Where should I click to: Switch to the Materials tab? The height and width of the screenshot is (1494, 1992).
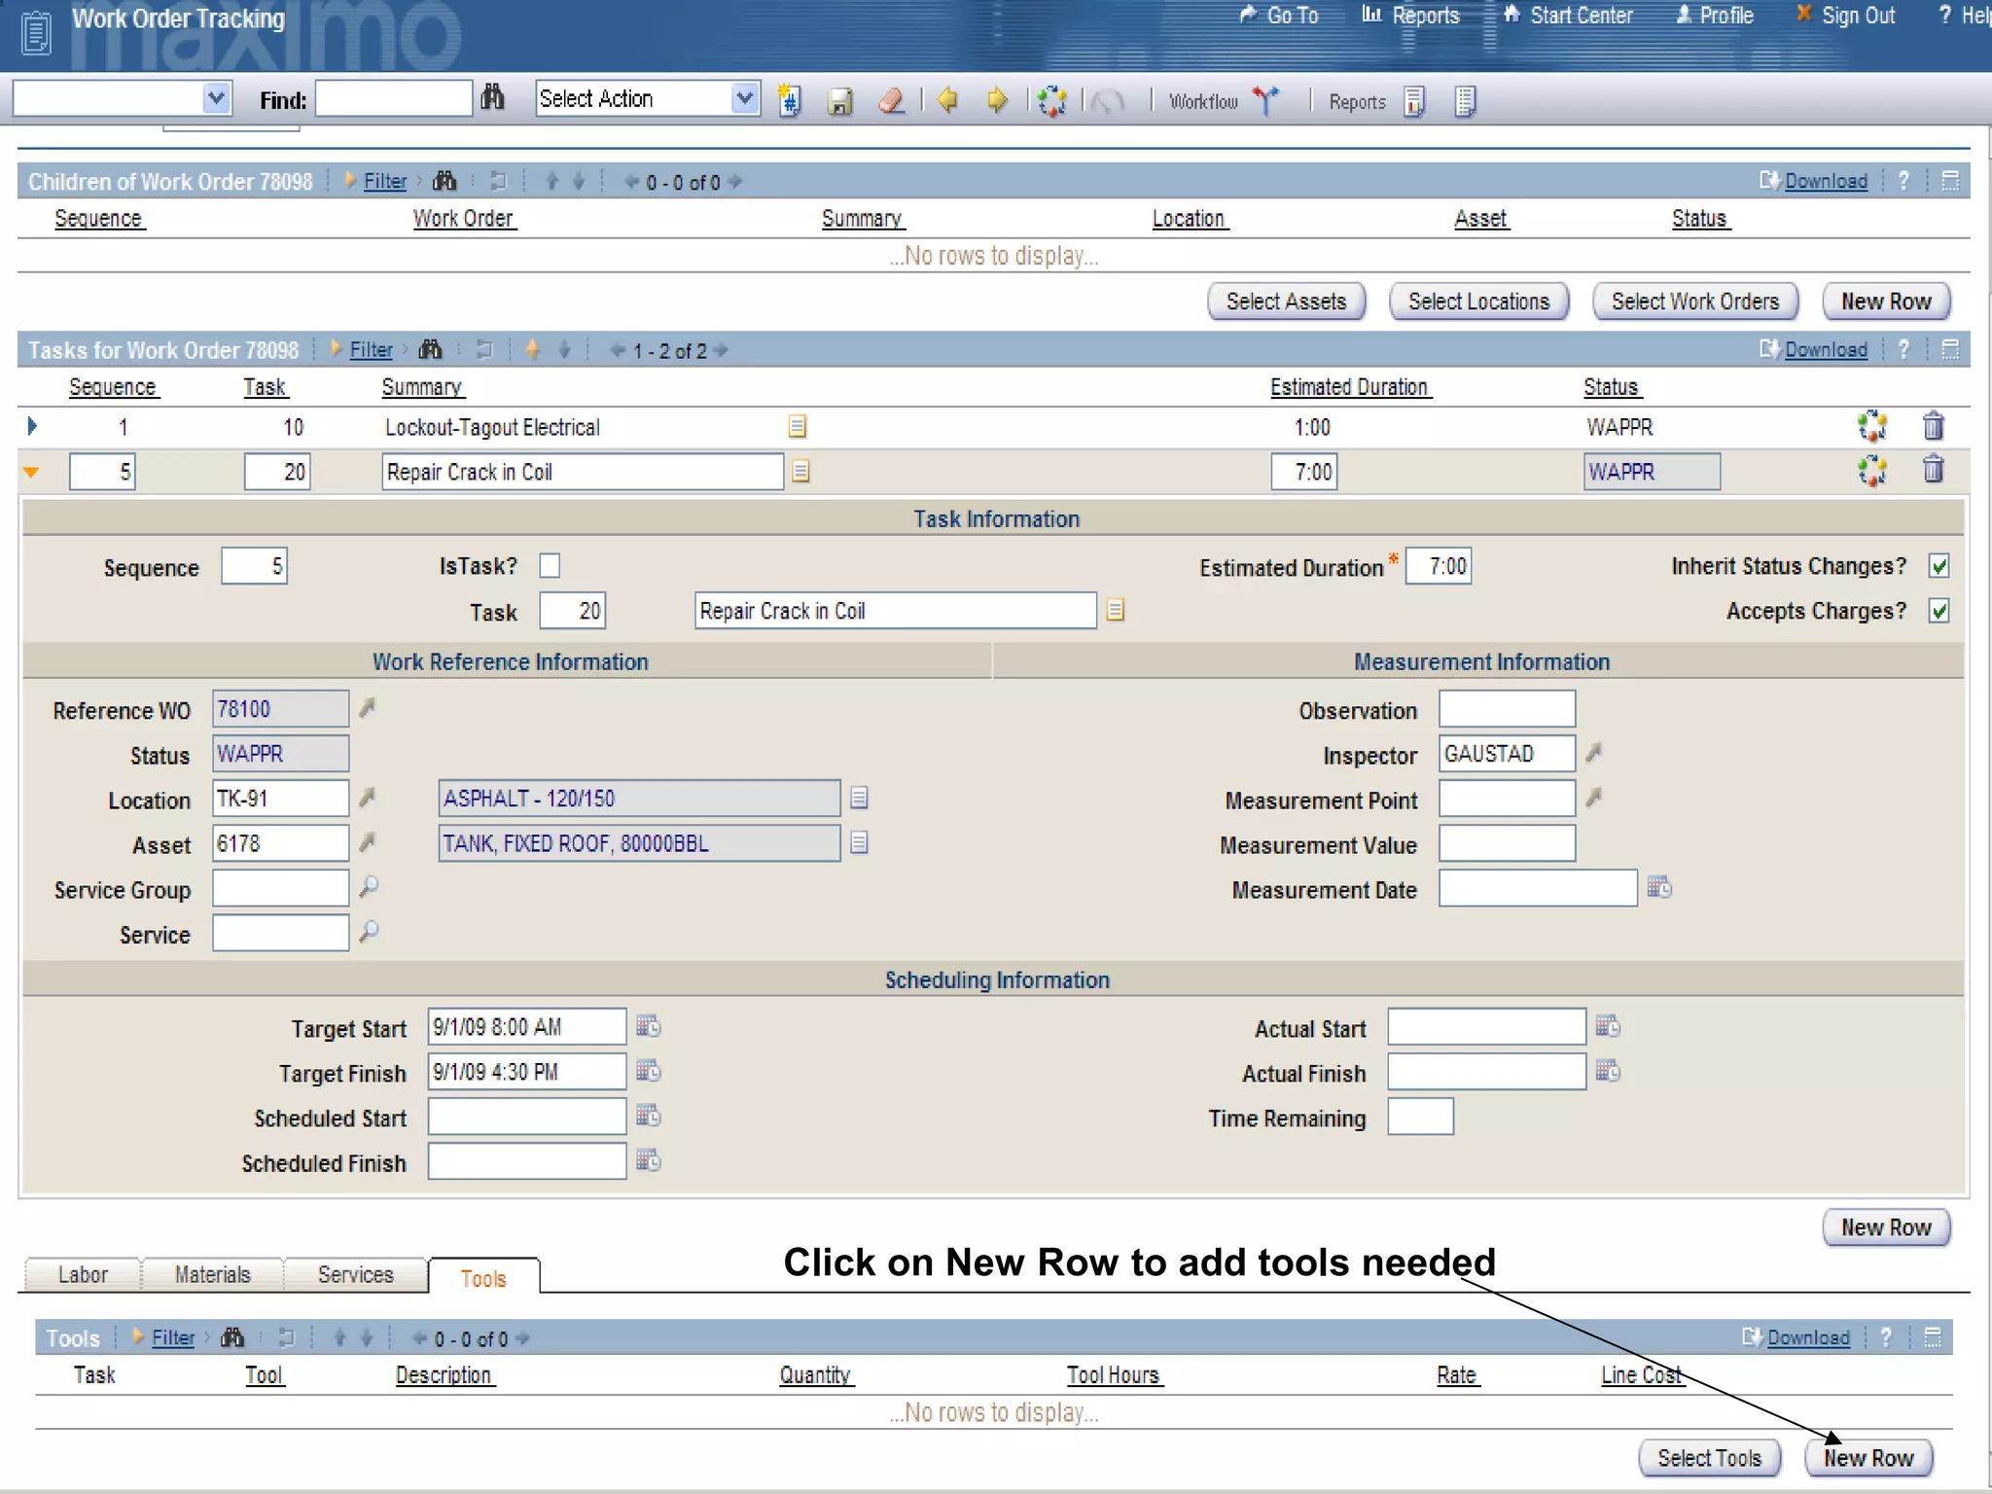tap(212, 1274)
